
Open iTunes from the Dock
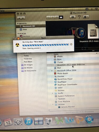(29, 121)
